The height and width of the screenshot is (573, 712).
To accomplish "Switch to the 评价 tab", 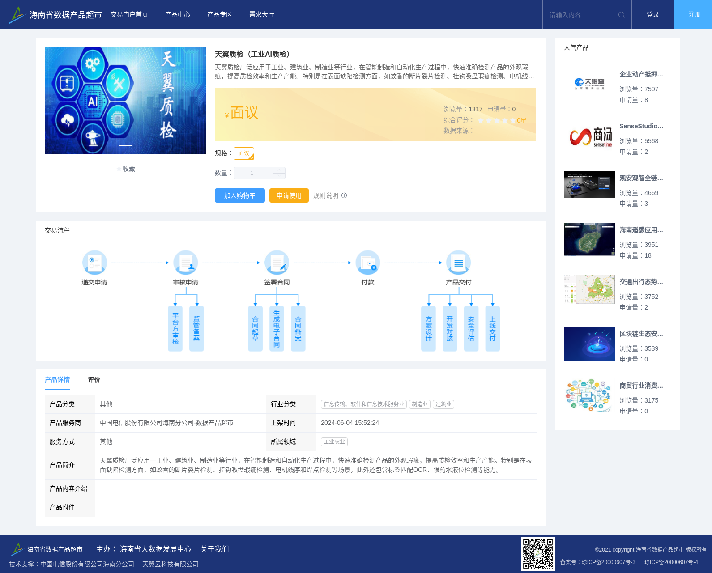I will pyautogui.click(x=94, y=380).
